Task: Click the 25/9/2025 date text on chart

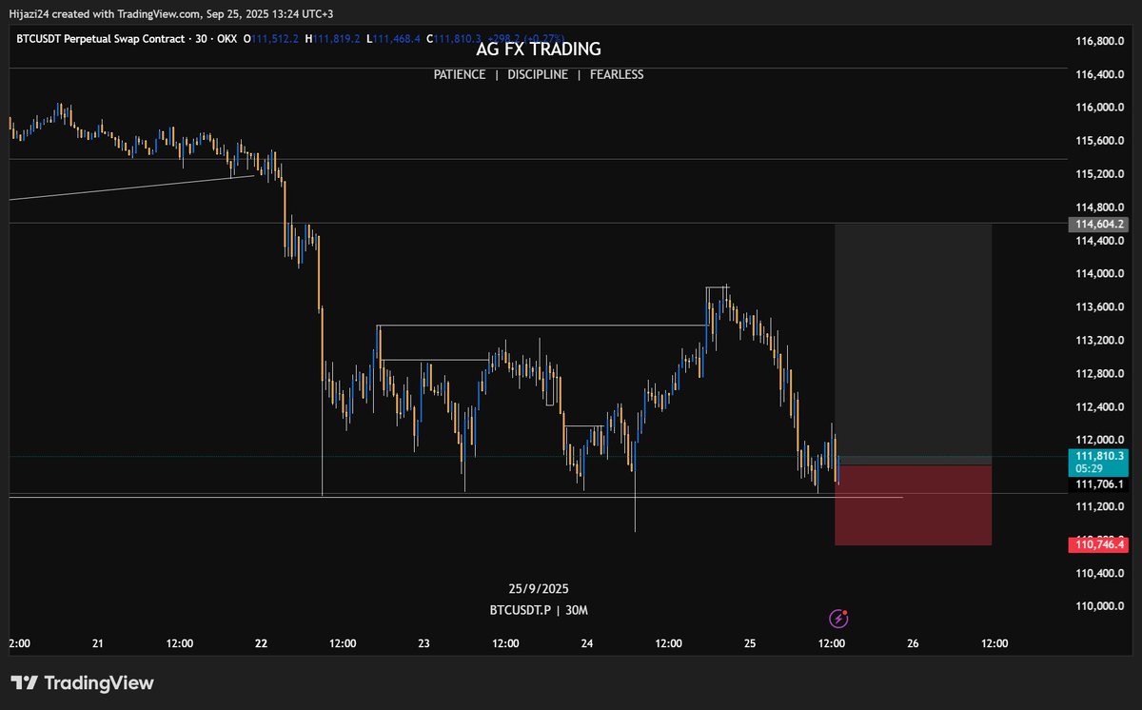Action: (x=539, y=589)
